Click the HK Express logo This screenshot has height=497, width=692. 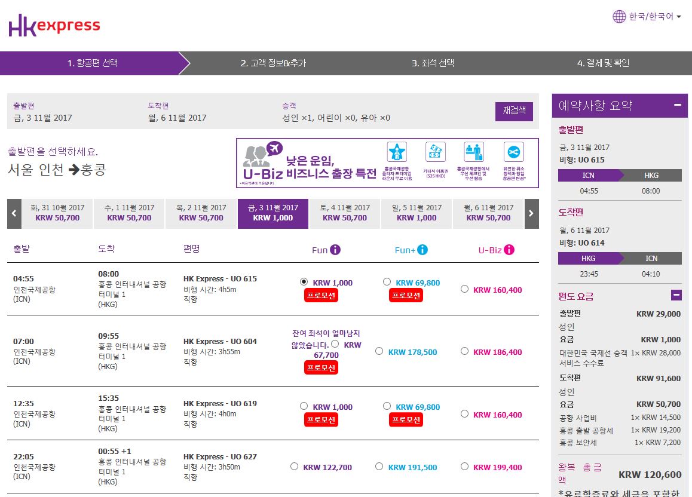pos(54,26)
